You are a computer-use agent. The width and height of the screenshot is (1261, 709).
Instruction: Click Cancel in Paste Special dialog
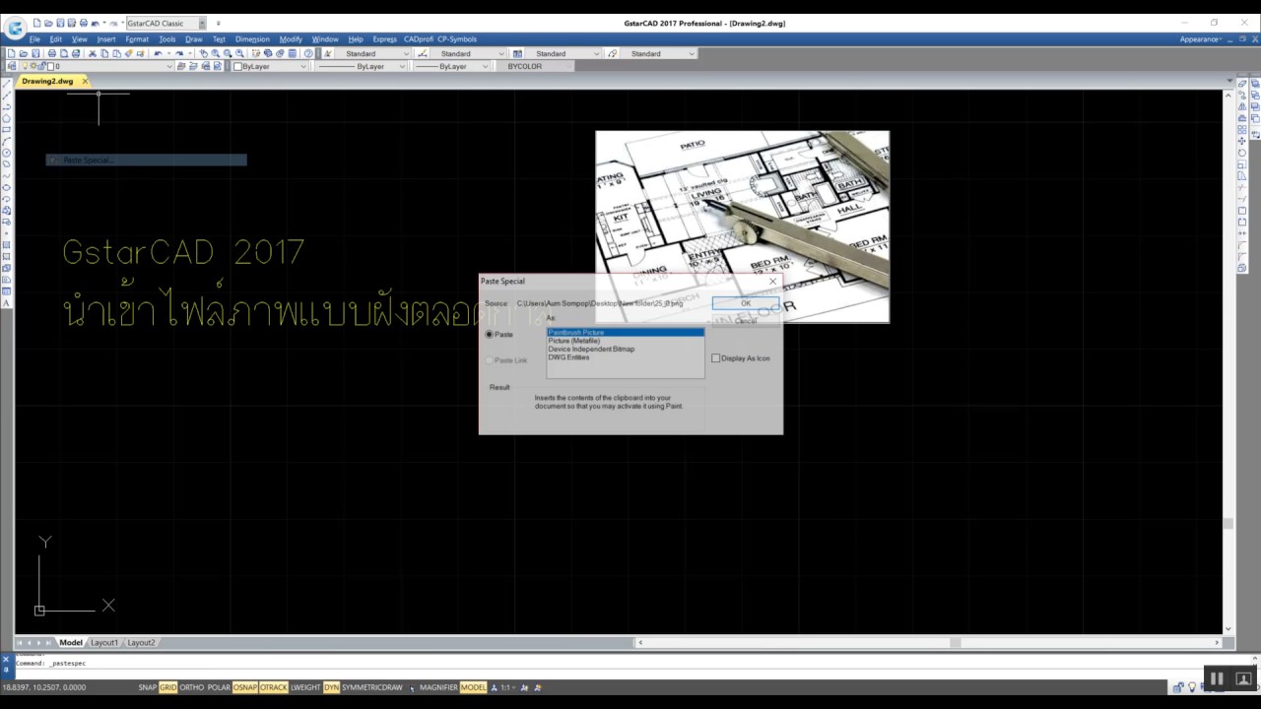[x=746, y=320]
